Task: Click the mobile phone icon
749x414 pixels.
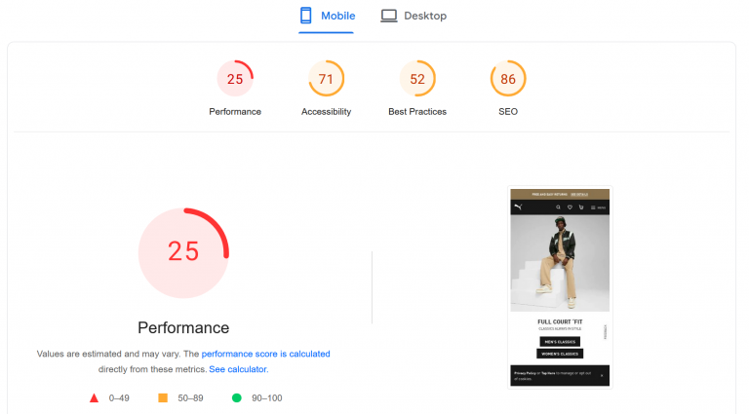Action: click(305, 16)
